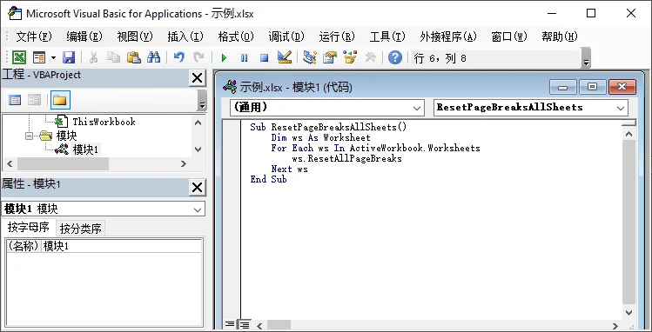Open the Project Explorer toolbar icon

(309, 57)
